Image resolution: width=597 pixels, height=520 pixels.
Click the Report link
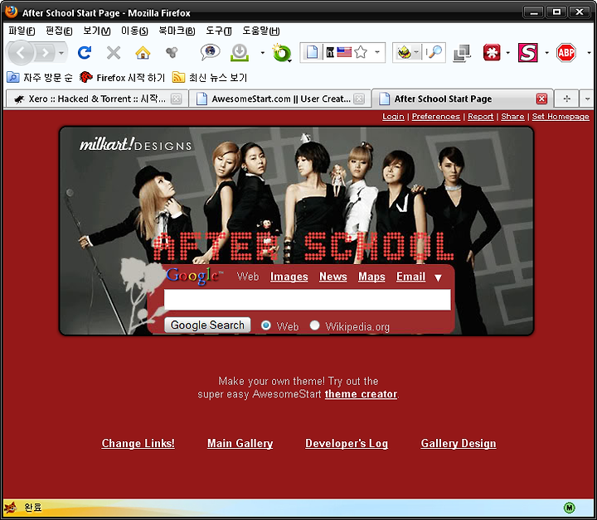[480, 116]
